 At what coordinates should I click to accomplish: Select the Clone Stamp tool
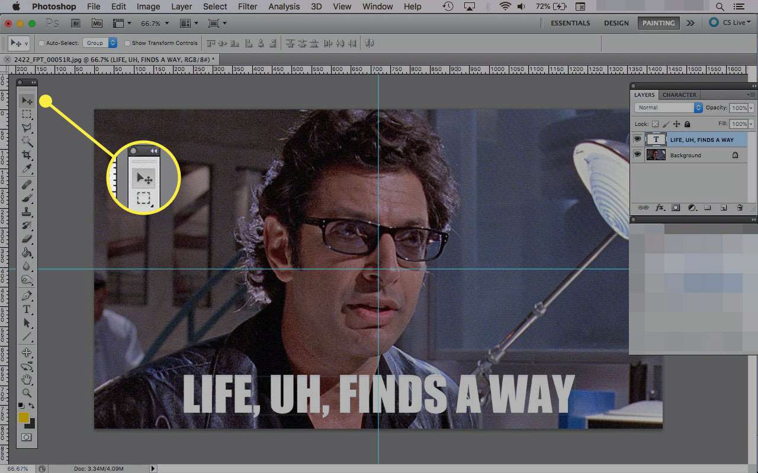(27, 212)
